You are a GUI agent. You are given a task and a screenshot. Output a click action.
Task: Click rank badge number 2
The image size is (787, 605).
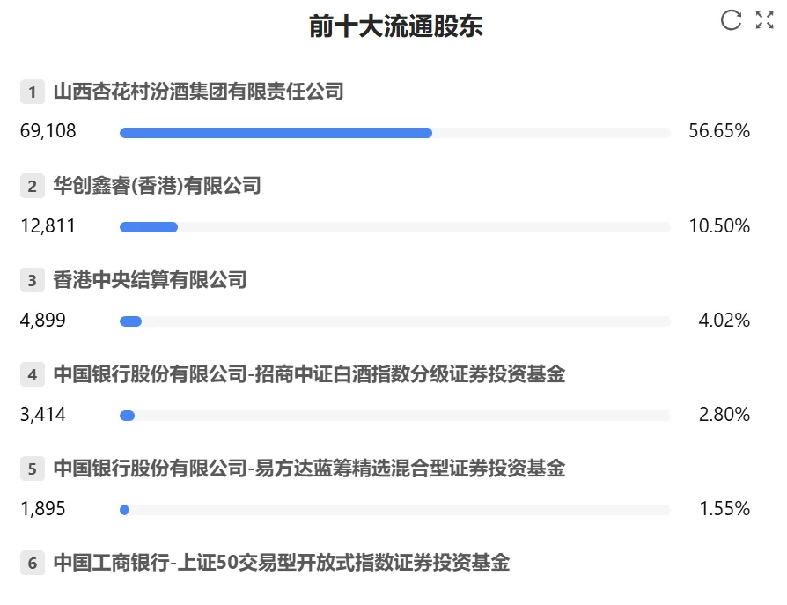tap(33, 186)
